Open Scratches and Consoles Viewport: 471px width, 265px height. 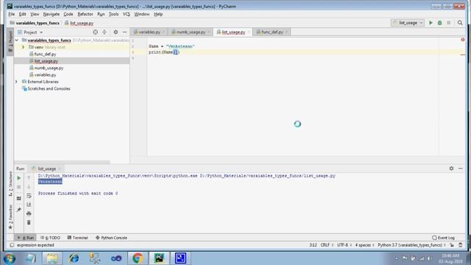point(49,88)
